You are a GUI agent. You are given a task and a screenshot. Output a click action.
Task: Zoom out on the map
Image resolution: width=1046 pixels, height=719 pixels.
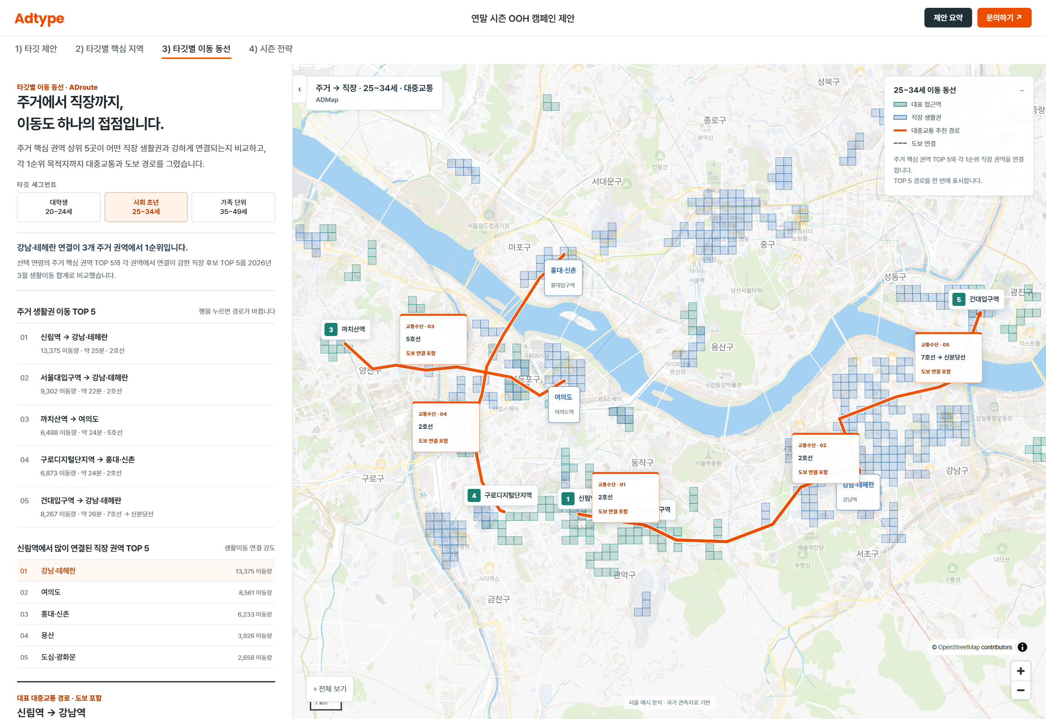[x=1020, y=690]
